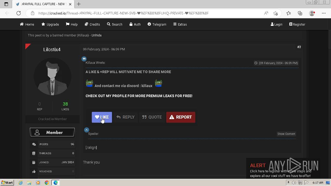Open the Upgrade nav link
The width and height of the screenshot is (331, 186).
[x=50, y=24]
